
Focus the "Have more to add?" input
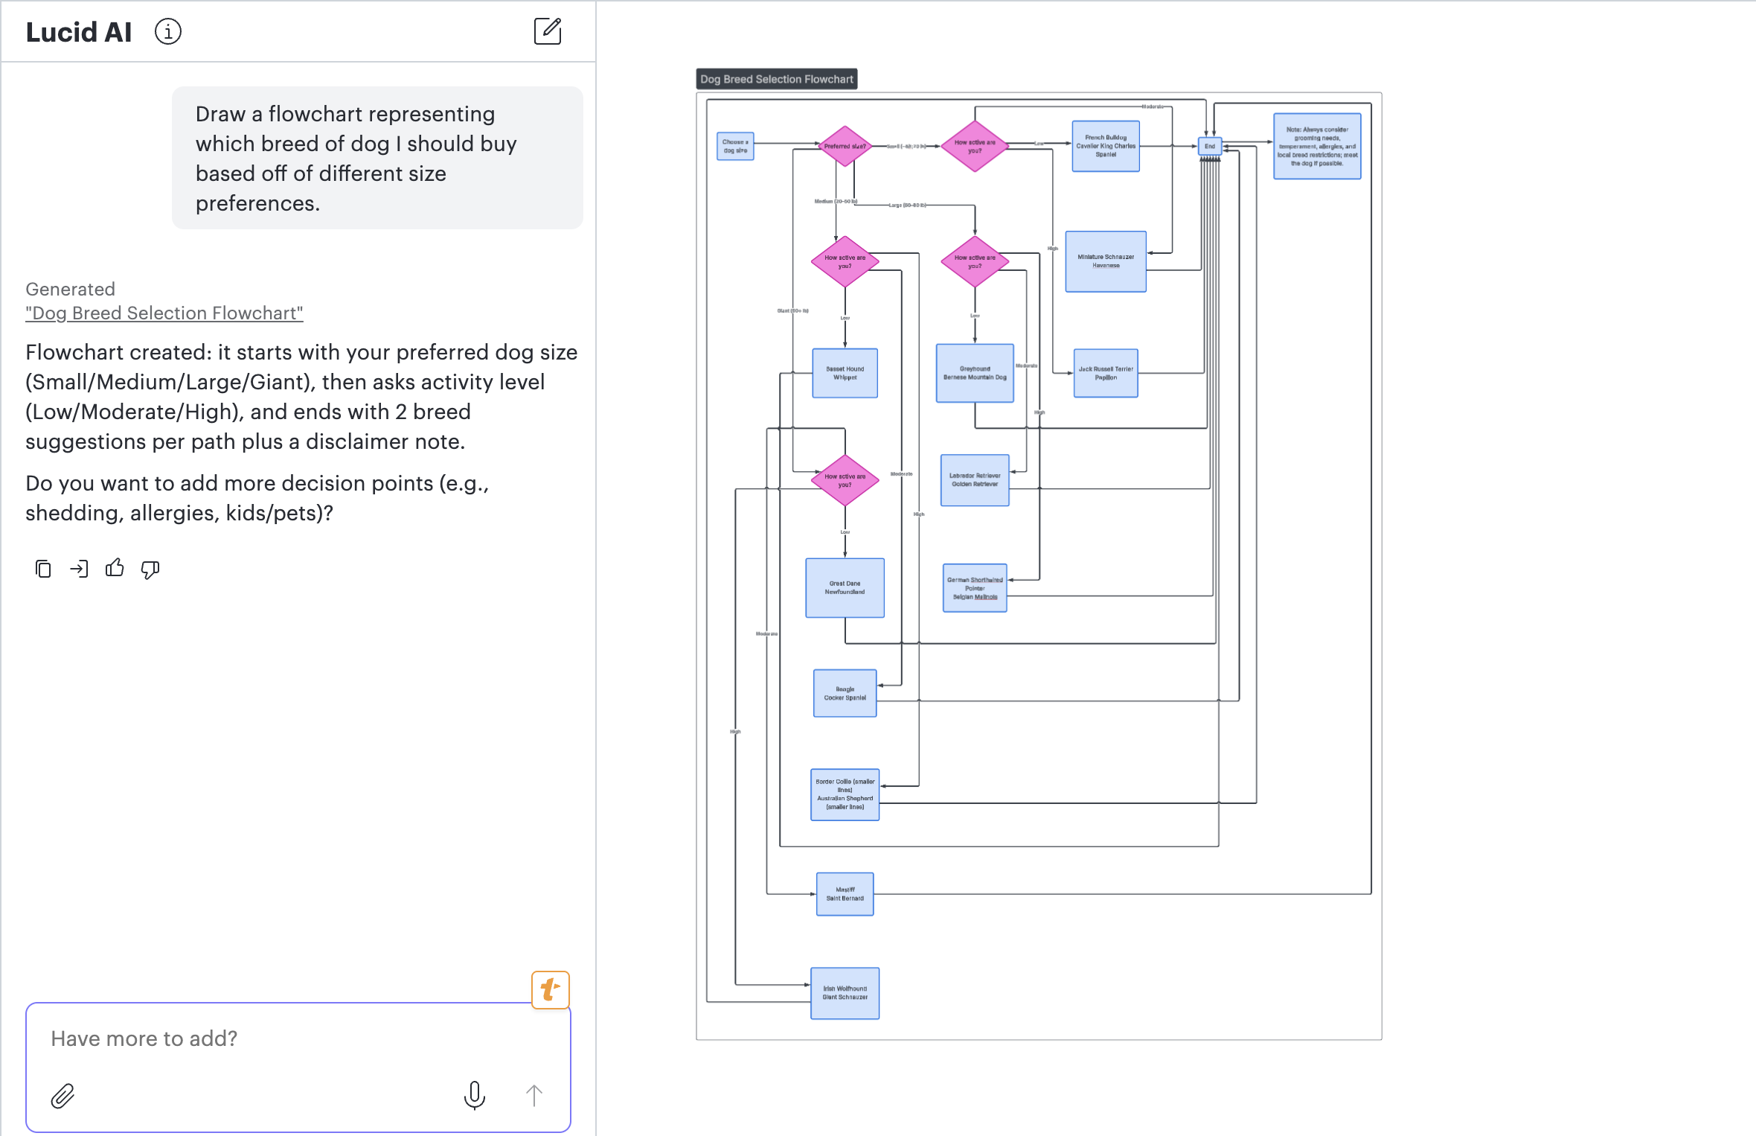click(x=298, y=1067)
